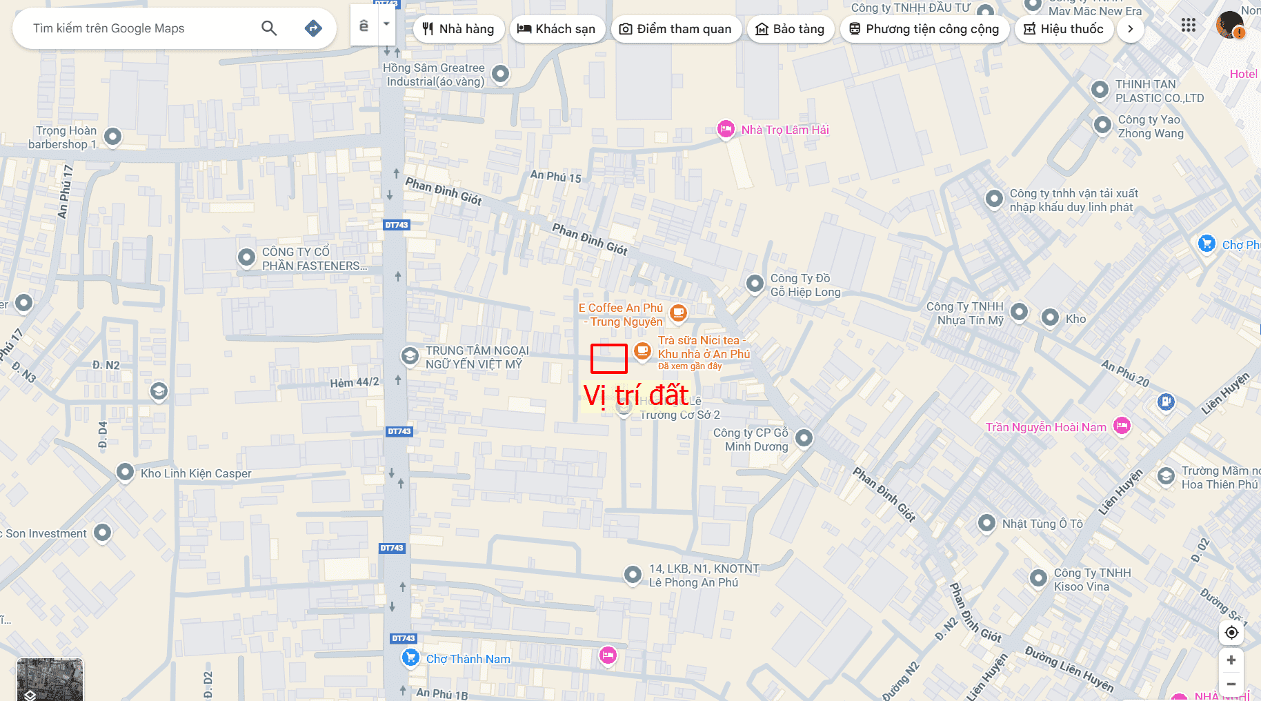Open the Google account avatar
1261x701 pixels.
pos(1230,25)
